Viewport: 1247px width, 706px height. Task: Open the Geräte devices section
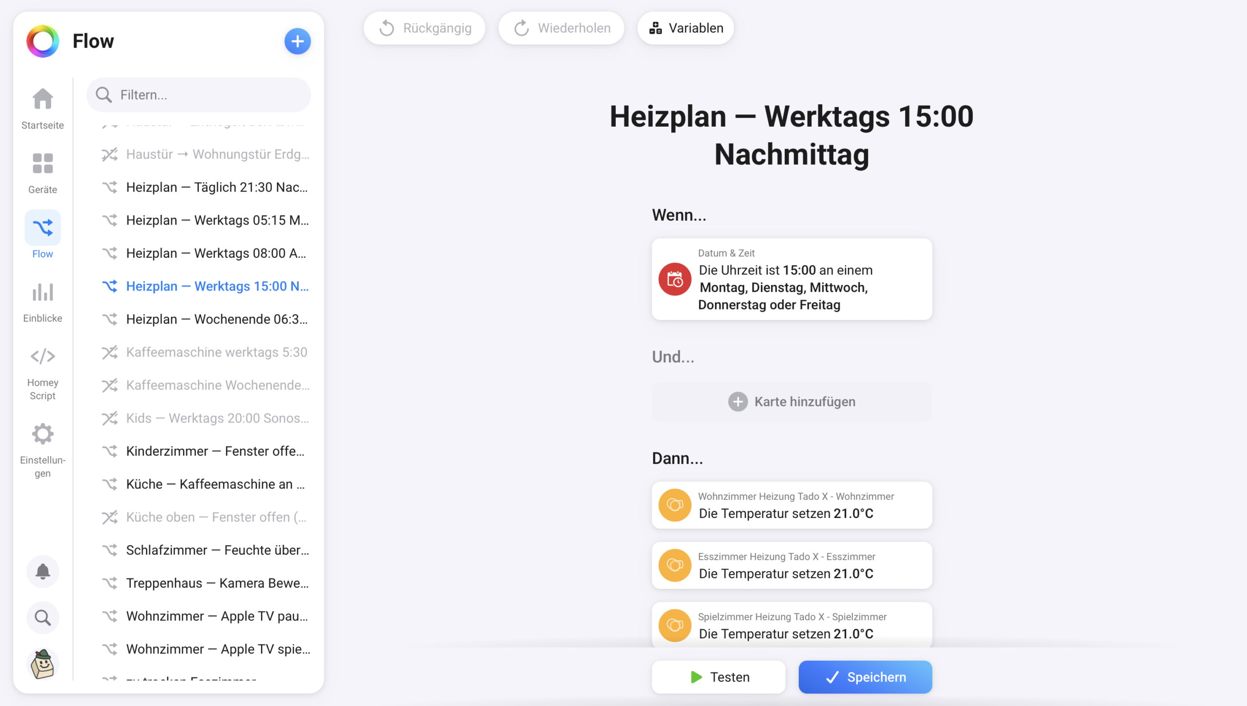point(43,173)
